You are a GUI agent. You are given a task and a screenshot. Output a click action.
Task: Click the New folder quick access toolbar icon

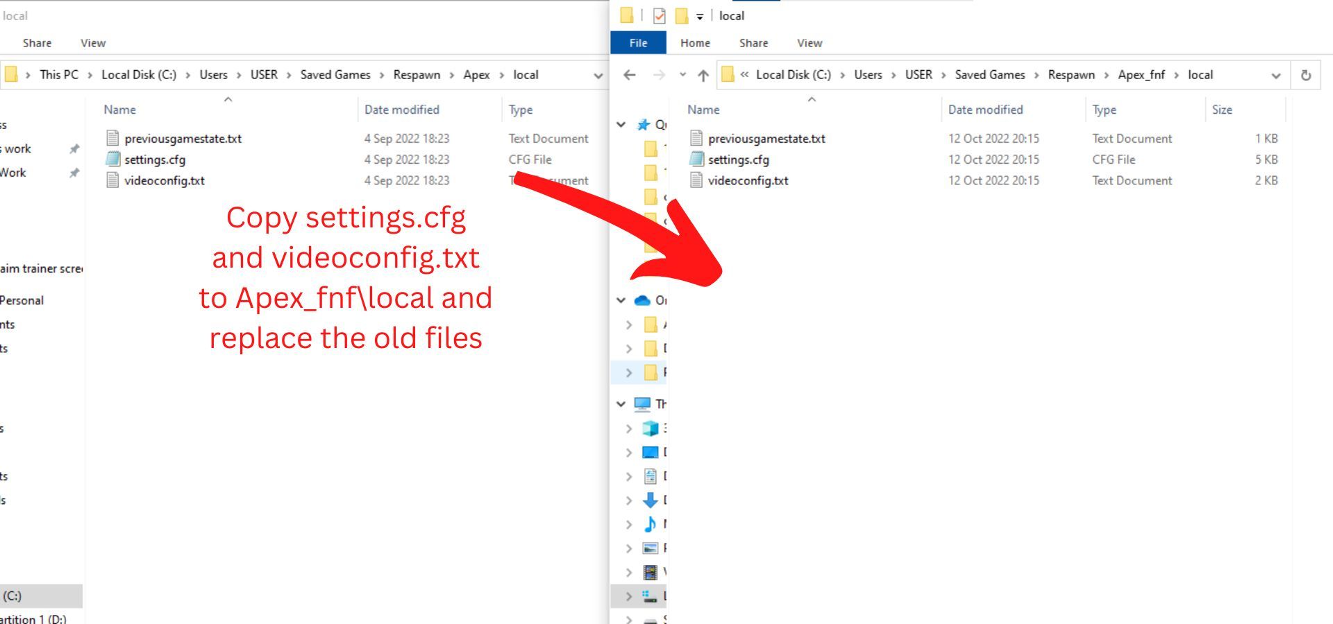pos(682,15)
